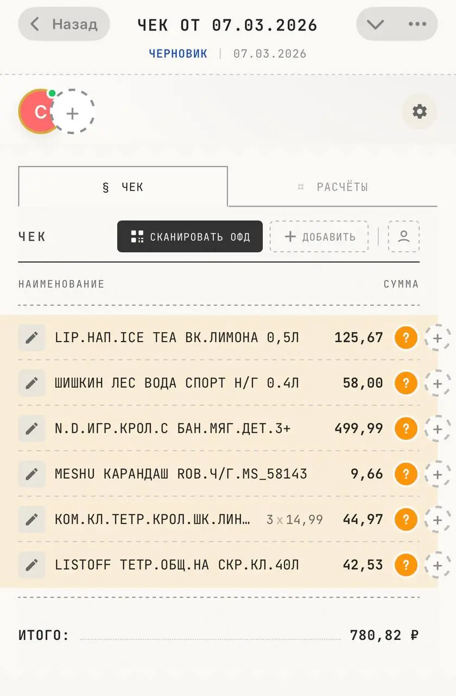The image size is (456, 696).
Task: Open the ЧЕРНОВИК status label
Action: (178, 54)
